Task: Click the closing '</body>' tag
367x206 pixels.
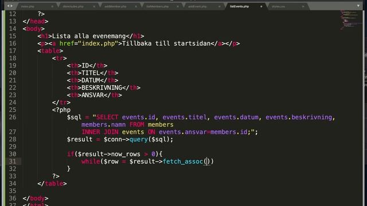Action: 36,199
